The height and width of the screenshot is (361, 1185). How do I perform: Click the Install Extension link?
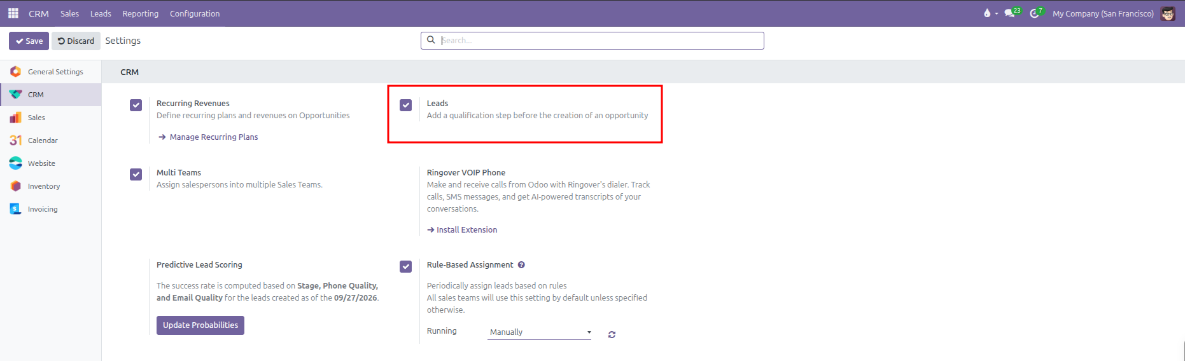pos(462,229)
